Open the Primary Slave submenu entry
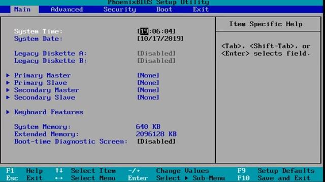The height and width of the screenshot is (182, 325). point(41,83)
